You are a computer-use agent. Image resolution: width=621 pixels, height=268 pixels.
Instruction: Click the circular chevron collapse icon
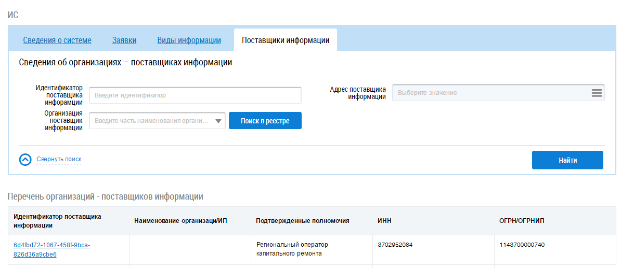tap(25, 160)
